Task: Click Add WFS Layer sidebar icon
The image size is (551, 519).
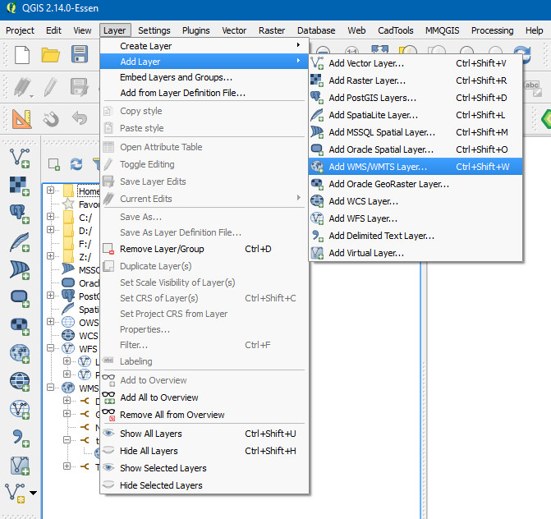Action: (20, 410)
